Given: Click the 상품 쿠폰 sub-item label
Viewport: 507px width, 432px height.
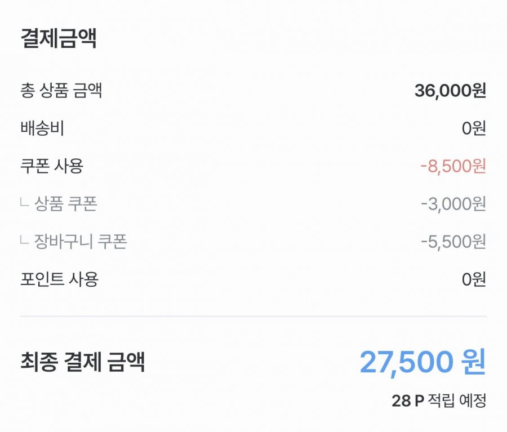Looking at the screenshot, I should (x=66, y=204).
